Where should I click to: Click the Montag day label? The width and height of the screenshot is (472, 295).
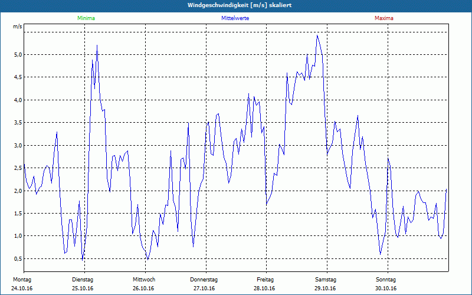pyautogui.click(x=22, y=280)
